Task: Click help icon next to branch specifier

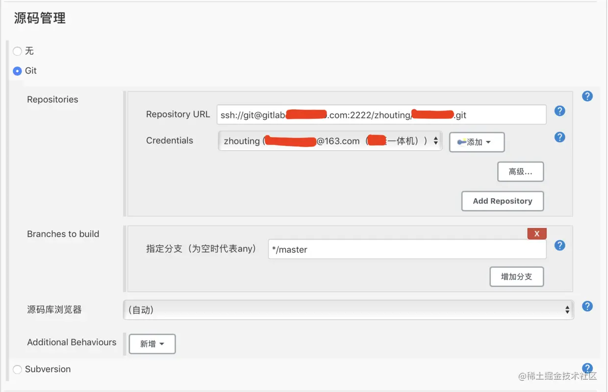Action: (x=559, y=245)
